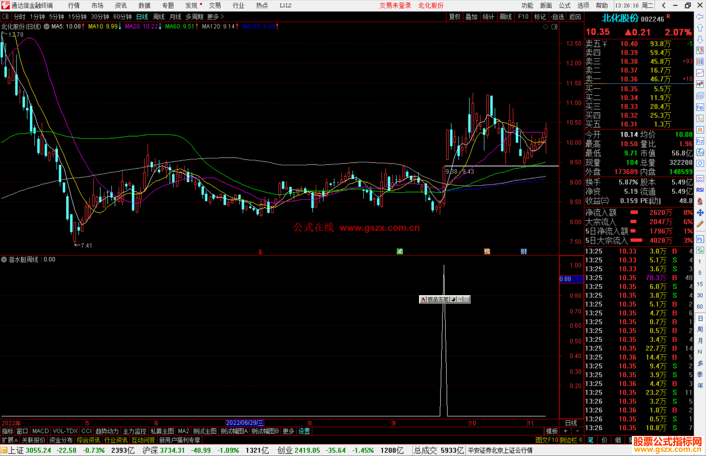The height and width of the screenshot is (456, 706).
Task: Open the 模板 template selector
Action: 552,431
